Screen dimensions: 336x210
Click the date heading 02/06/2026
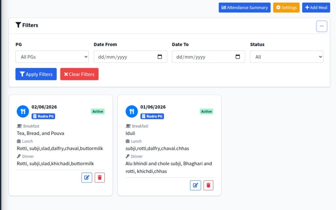coord(44,107)
